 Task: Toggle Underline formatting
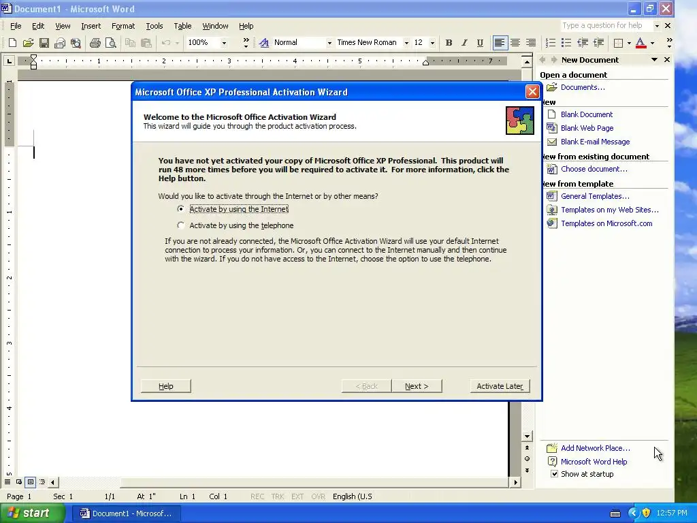tap(480, 43)
